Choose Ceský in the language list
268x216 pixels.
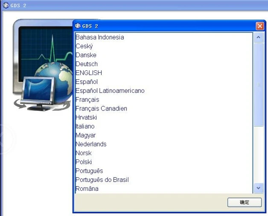point(164,46)
